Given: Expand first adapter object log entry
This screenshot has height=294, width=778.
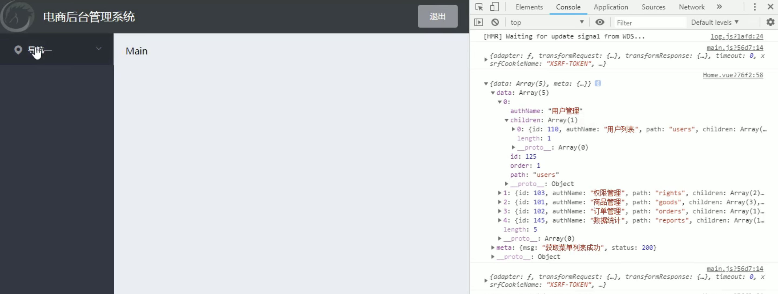Looking at the screenshot, I should [x=486, y=59].
